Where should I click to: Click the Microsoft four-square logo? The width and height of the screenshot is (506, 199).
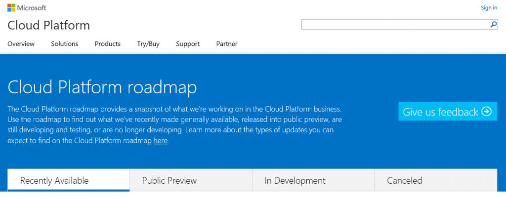[x=11, y=8]
